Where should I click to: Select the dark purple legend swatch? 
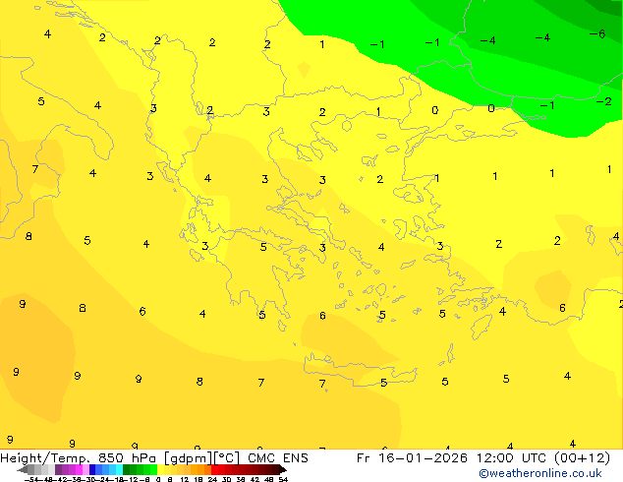(x=58, y=469)
